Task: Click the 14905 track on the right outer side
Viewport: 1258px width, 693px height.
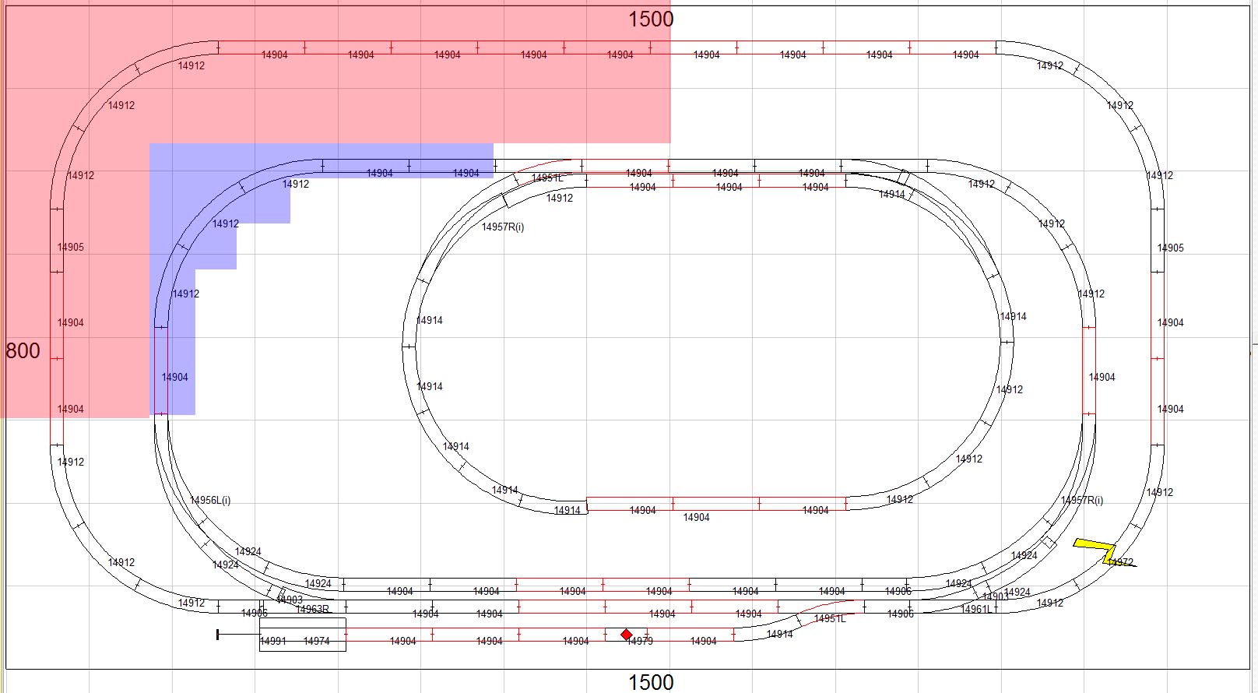Action: (1170, 248)
